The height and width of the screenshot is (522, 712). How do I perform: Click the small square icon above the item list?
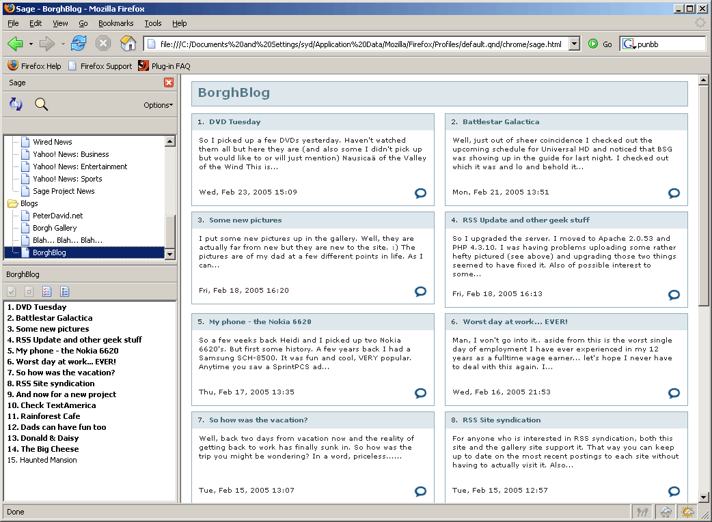click(x=29, y=291)
